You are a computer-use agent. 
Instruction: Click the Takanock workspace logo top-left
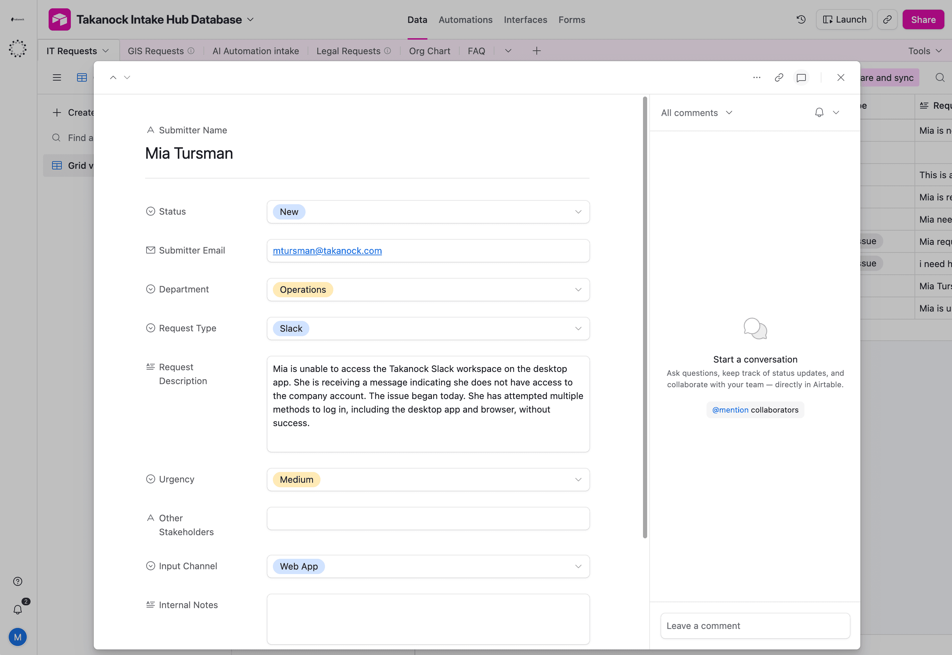18,19
